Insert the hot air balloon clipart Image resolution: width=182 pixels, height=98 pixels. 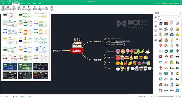[177, 51]
